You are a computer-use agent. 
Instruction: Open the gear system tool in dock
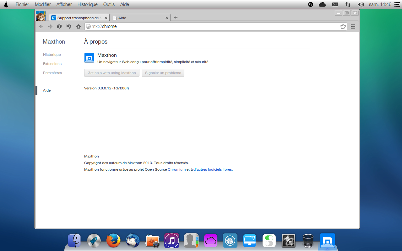click(x=289, y=241)
